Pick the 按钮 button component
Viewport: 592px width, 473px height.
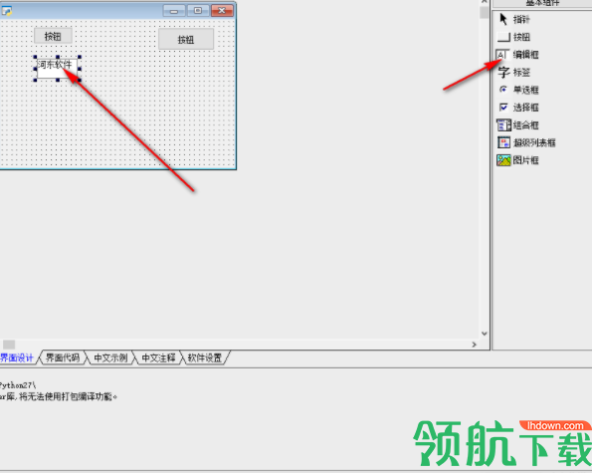[x=514, y=37]
